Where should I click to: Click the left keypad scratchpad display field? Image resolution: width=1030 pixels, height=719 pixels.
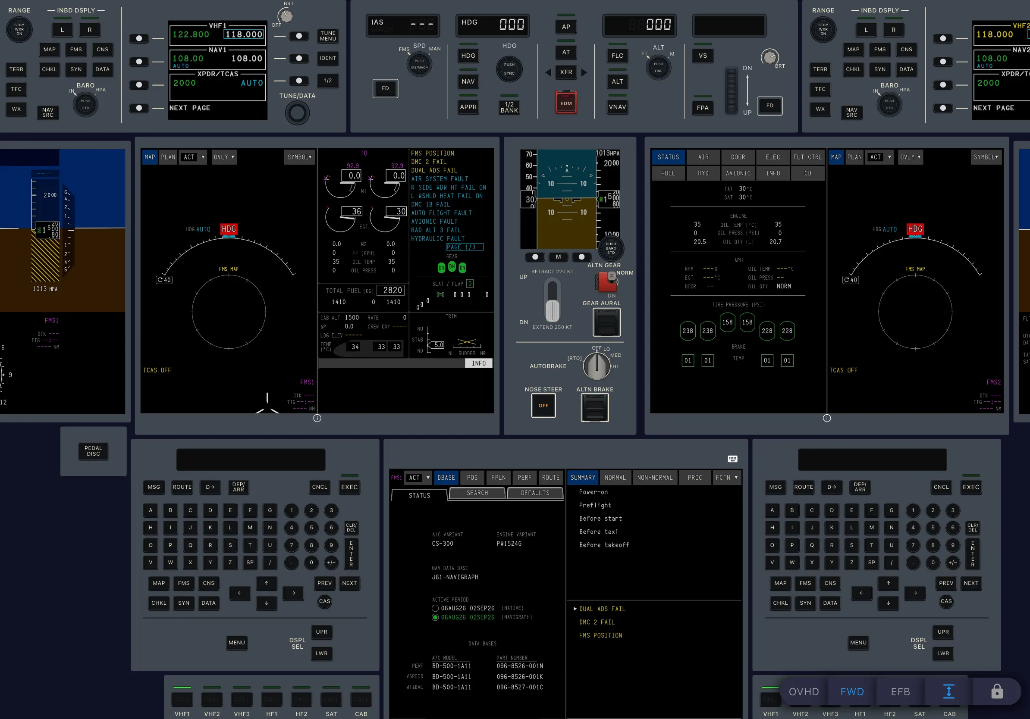click(x=250, y=459)
